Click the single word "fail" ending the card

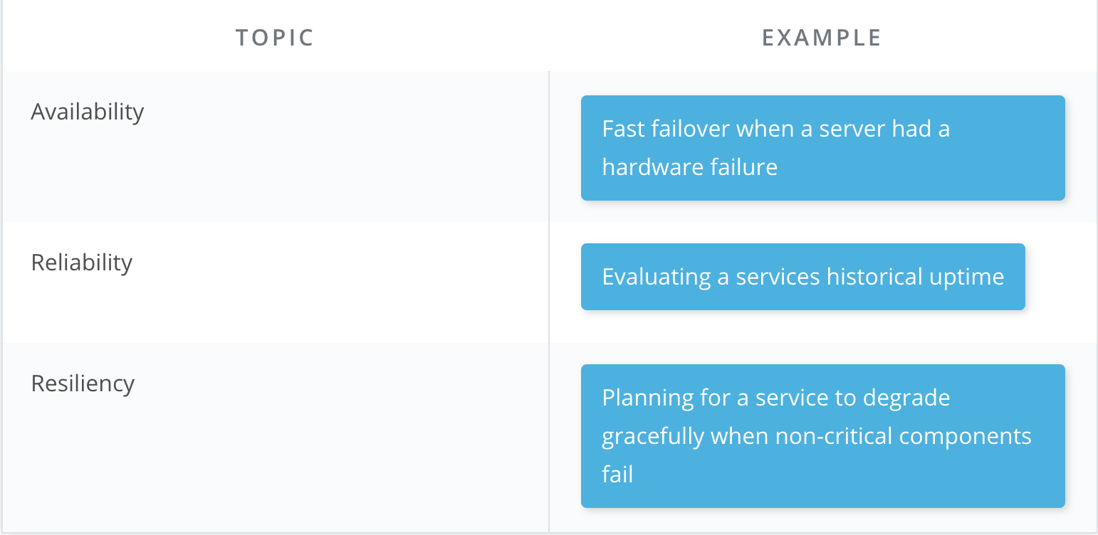pyautogui.click(x=617, y=475)
